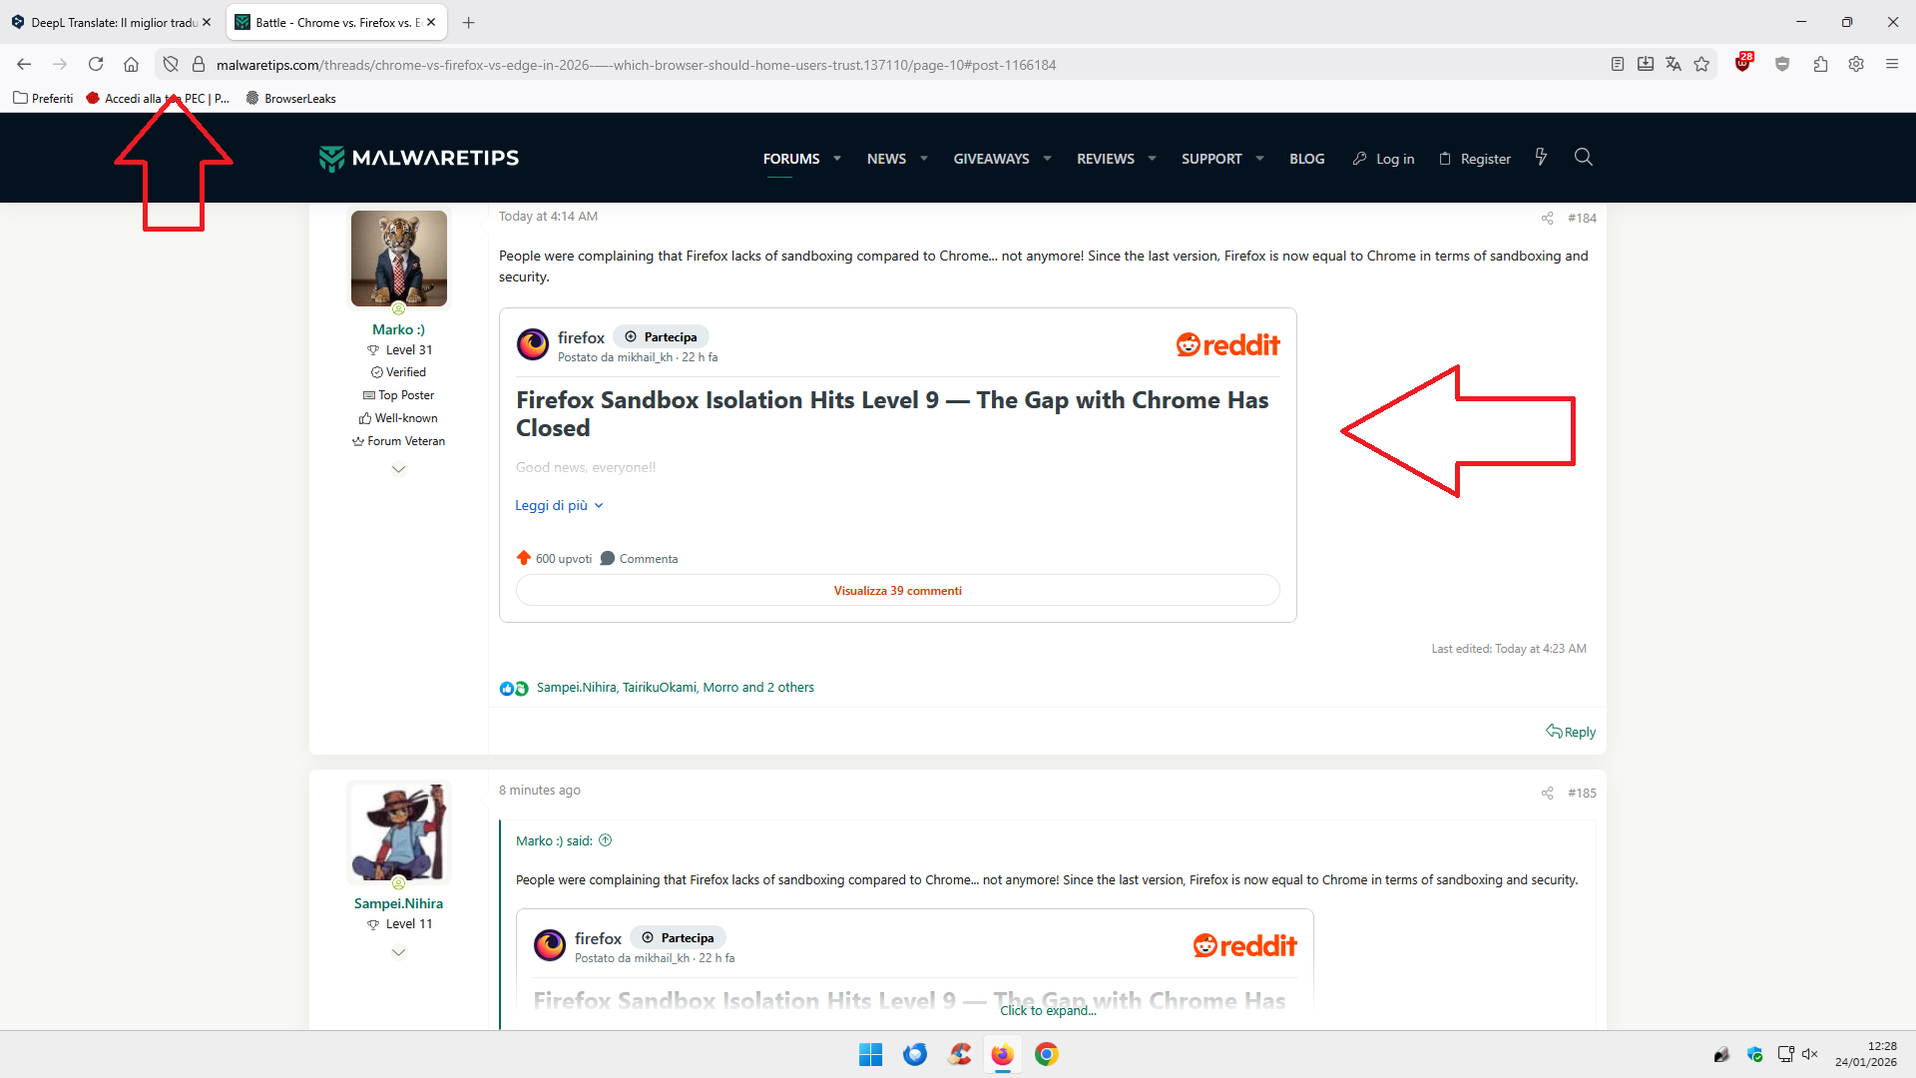The height and width of the screenshot is (1078, 1916).
Task: View Marko :) tiger avatar profile
Action: (399, 259)
